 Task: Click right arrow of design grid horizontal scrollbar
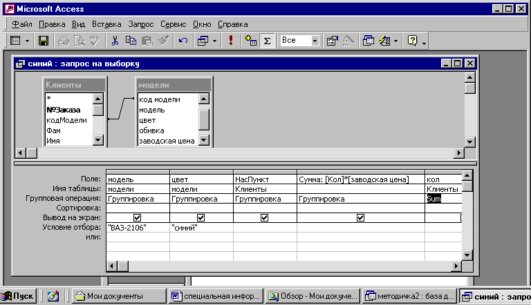pyautogui.click(x=456, y=266)
